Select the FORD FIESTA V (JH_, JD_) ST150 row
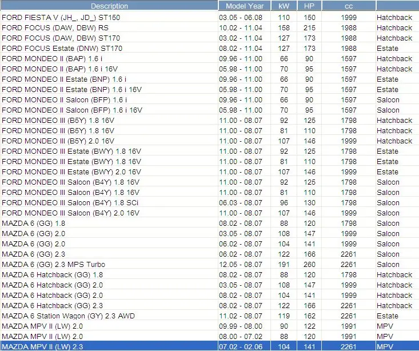The width and height of the screenshot is (419, 351). pyautogui.click(x=209, y=18)
